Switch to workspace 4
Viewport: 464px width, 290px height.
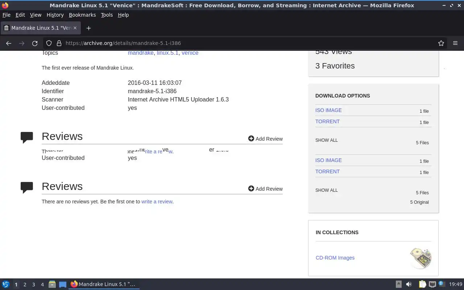click(x=42, y=285)
